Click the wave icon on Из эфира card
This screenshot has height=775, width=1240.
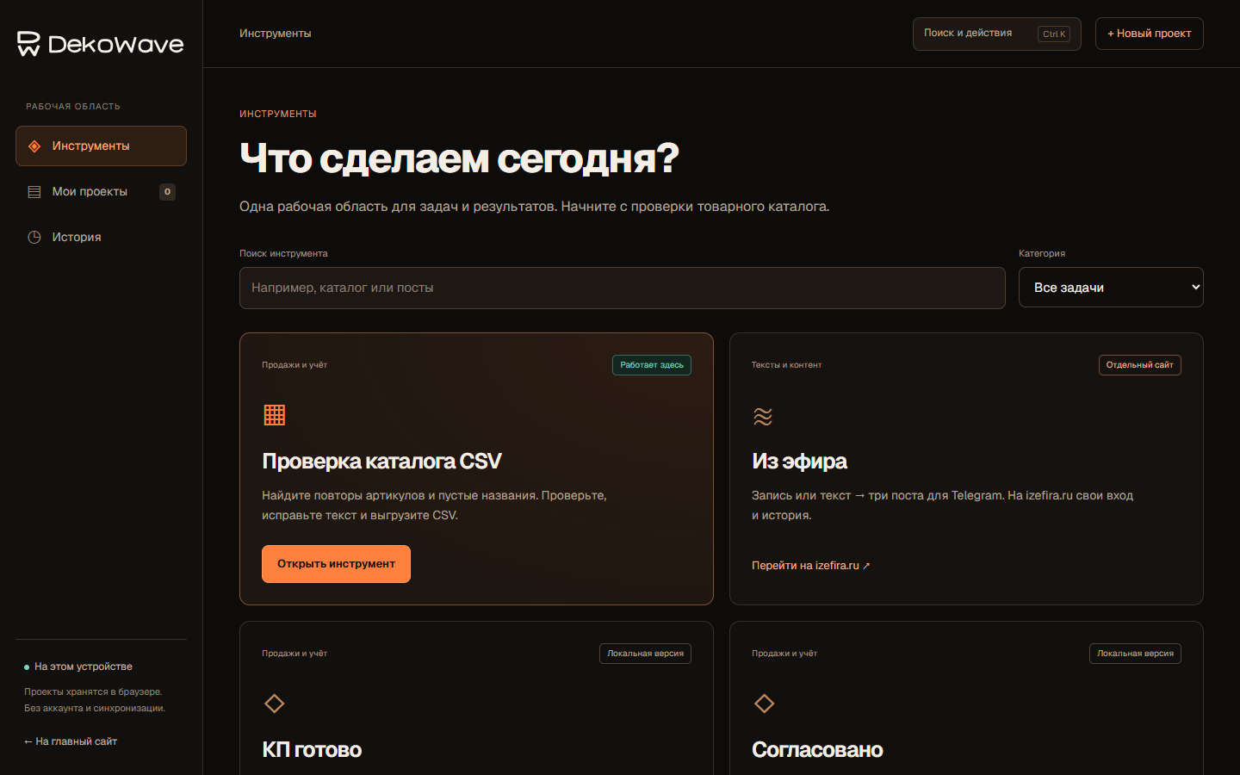763,416
